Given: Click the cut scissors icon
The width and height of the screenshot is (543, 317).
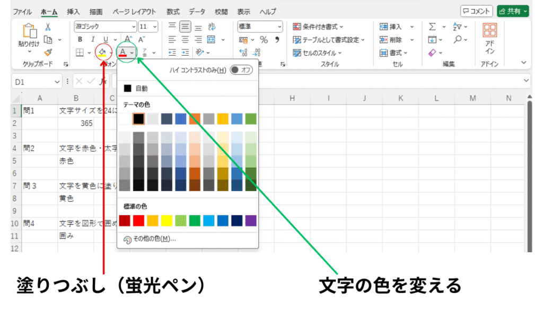Looking at the screenshot, I should click(x=48, y=27).
